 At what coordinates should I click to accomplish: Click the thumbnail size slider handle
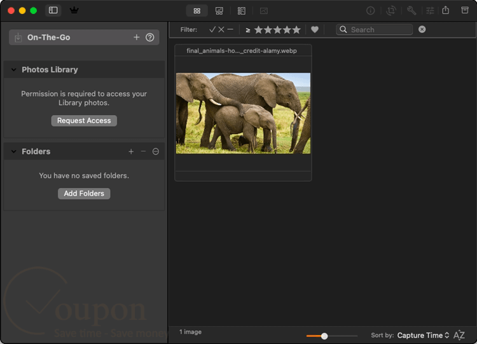tap(324, 336)
